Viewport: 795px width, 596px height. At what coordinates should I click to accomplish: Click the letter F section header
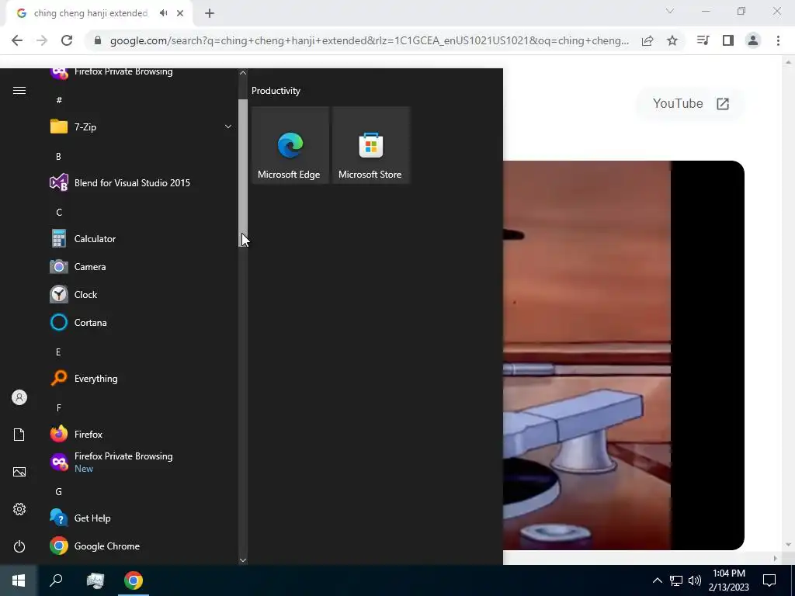[x=59, y=408]
